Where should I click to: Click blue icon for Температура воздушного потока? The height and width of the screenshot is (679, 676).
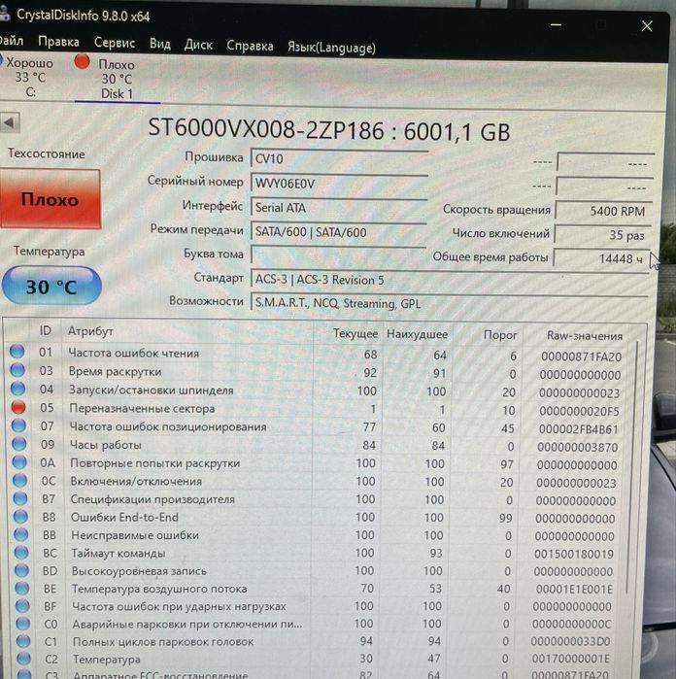coord(22,588)
